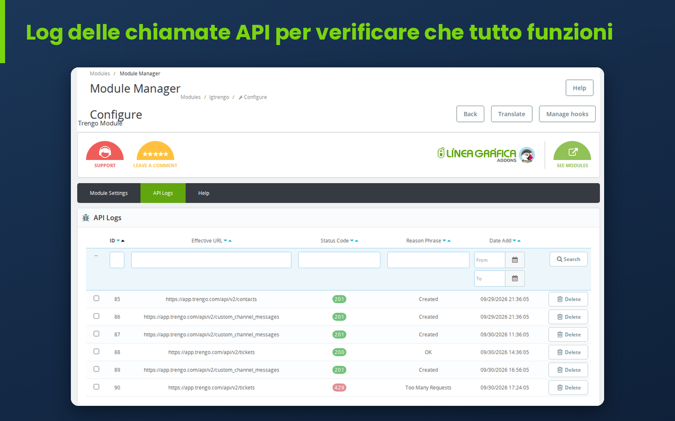Sort Reason Phrase column ascending

coord(449,241)
